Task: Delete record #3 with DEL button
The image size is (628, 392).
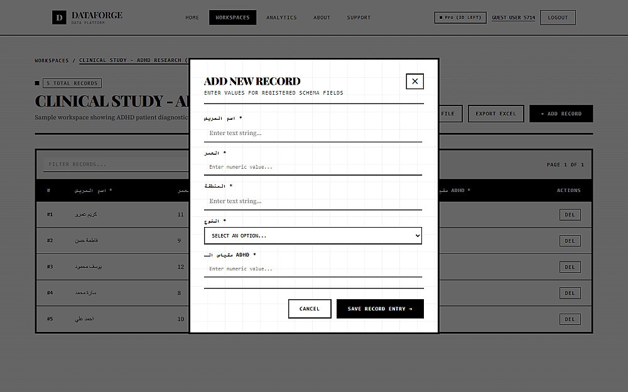Action: 570,267
